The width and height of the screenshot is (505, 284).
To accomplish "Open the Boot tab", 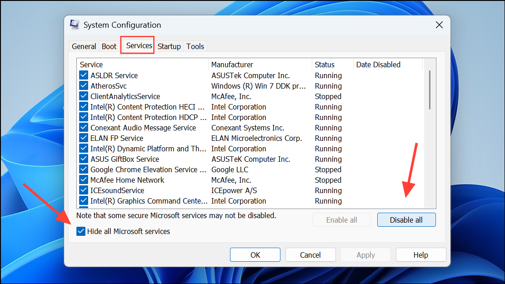I will coord(109,46).
